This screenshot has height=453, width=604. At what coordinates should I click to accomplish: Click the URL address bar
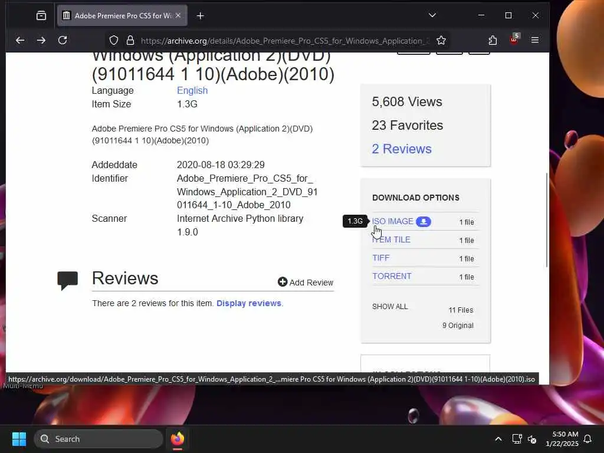point(285,41)
